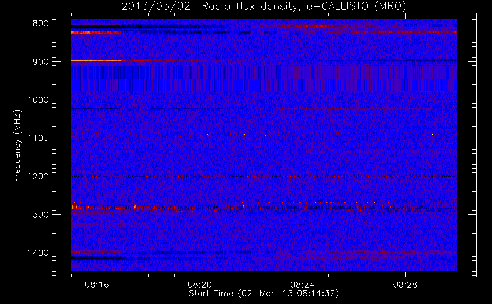The width and height of the screenshot is (492, 304).
Task: Click the "Start Time (02-Mar-13 08:14:37)" axis label
Action: (264, 294)
